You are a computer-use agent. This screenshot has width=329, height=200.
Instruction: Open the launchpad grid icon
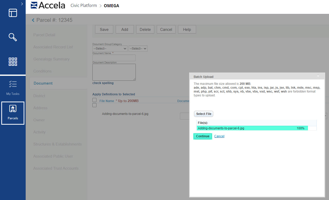pos(13,62)
